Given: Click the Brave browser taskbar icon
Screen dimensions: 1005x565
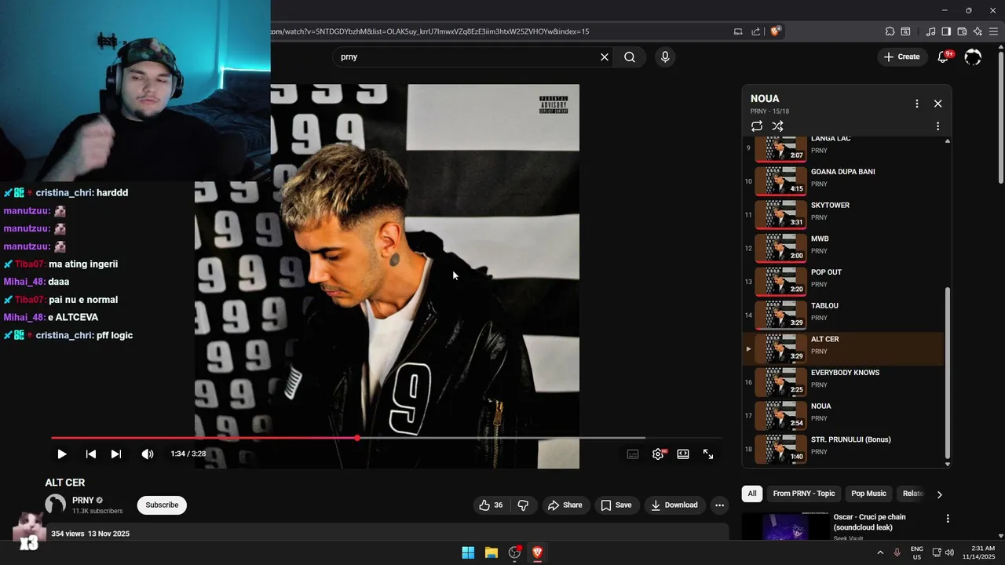Looking at the screenshot, I should point(538,552).
